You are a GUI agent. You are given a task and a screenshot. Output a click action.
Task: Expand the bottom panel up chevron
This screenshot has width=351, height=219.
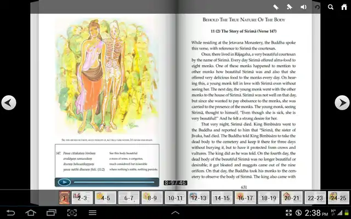(175, 213)
